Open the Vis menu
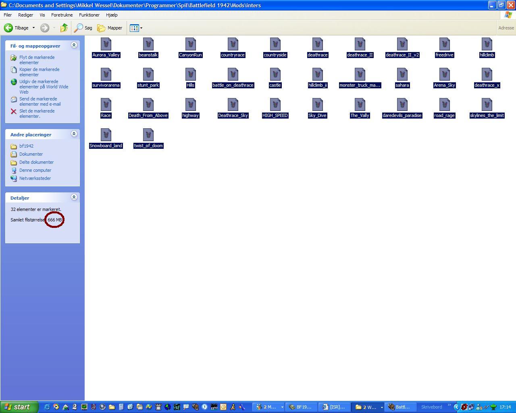Image resolution: width=516 pixels, height=413 pixels. click(x=42, y=15)
